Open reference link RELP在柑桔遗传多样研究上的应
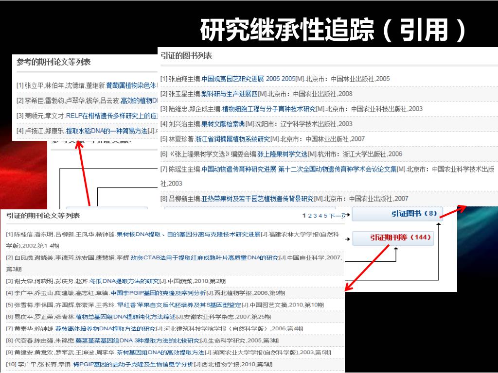The image size is (498, 373). 112,116
